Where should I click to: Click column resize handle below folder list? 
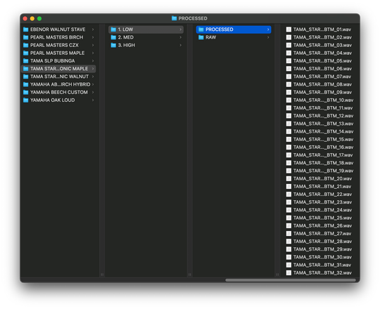(102, 275)
